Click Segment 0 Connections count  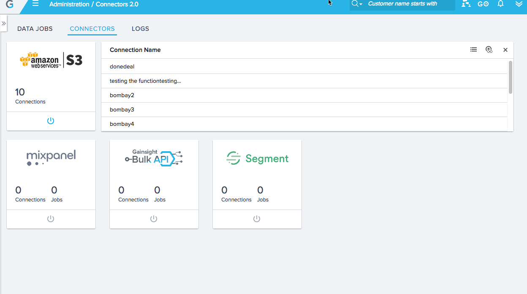coord(236,194)
